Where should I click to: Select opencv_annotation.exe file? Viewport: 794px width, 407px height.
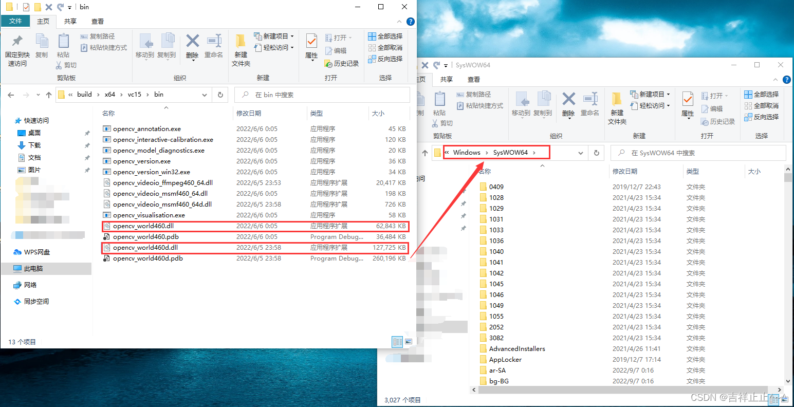point(255,129)
